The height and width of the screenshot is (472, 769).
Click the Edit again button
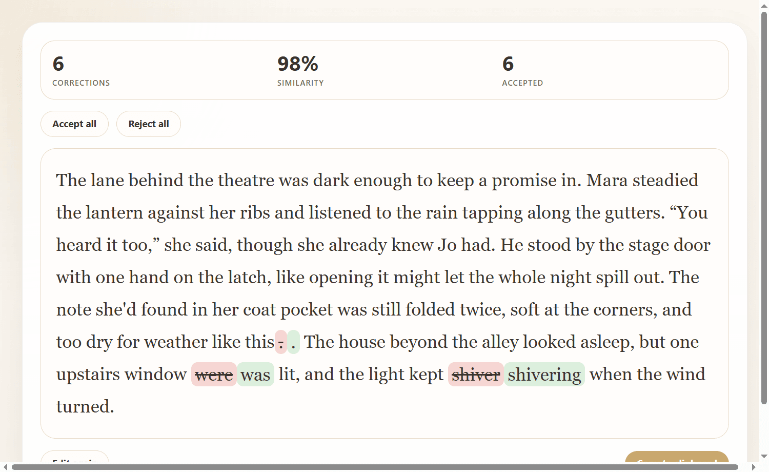click(75, 461)
